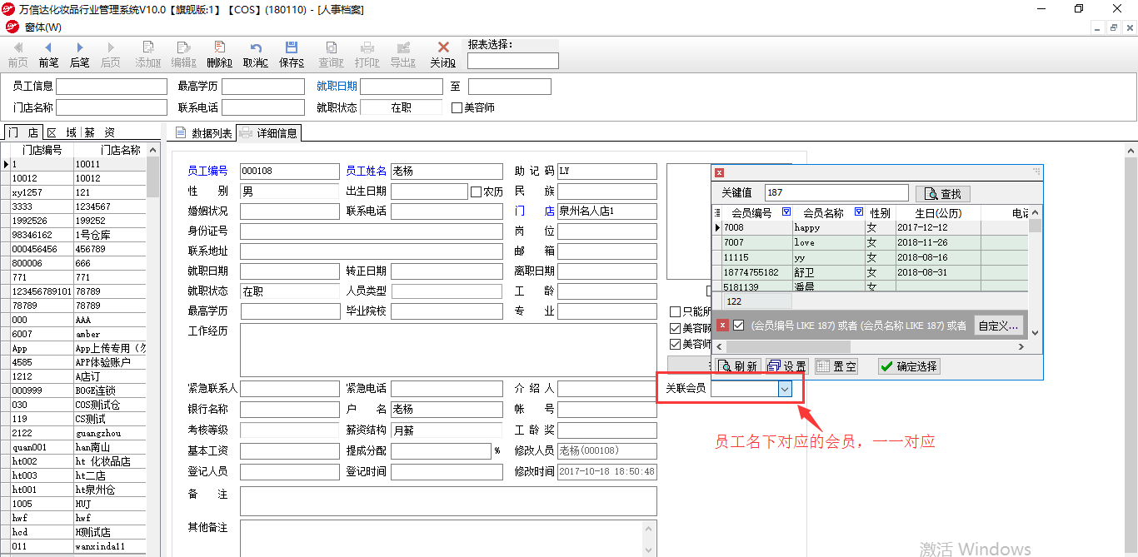Open 会员名称 column filter dropdown
Screen dimensions: 1138x557
pos(859,212)
